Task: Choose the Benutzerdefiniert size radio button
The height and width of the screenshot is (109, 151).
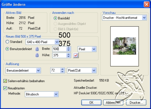Action: pyautogui.click(x=7, y=49)
